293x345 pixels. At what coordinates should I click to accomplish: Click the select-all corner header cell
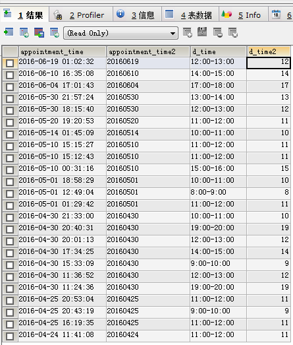(10, 51)
